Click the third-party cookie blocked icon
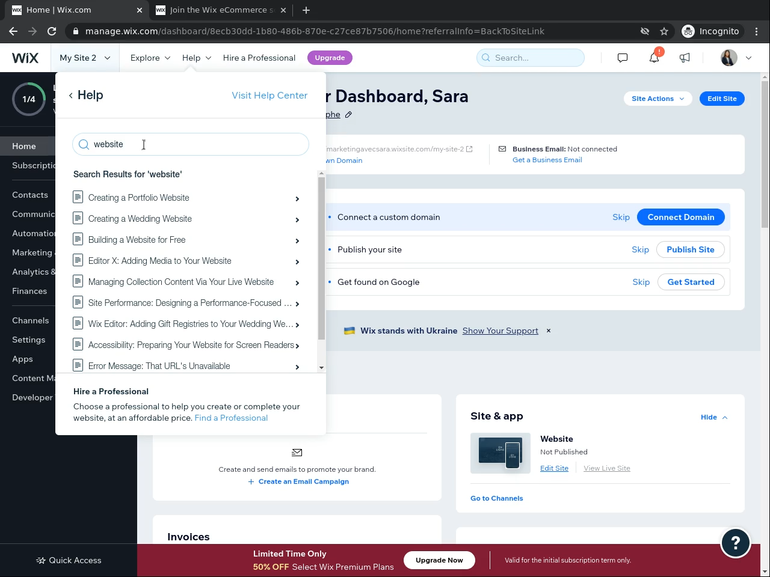 tap(645, 31)
